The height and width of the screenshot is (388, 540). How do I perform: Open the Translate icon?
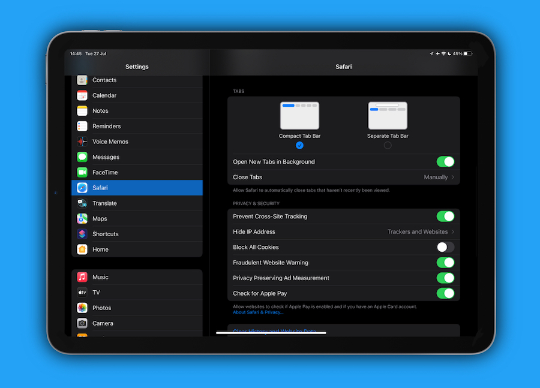(82, 203)
